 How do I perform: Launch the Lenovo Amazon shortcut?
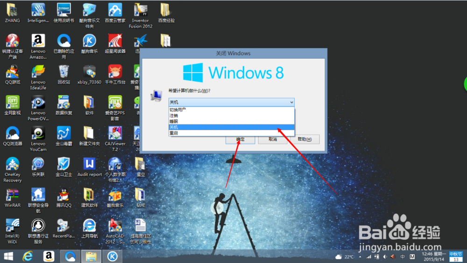pos(38,46)
